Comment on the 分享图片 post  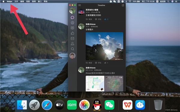pyautogui.click(x=98, y=63)
